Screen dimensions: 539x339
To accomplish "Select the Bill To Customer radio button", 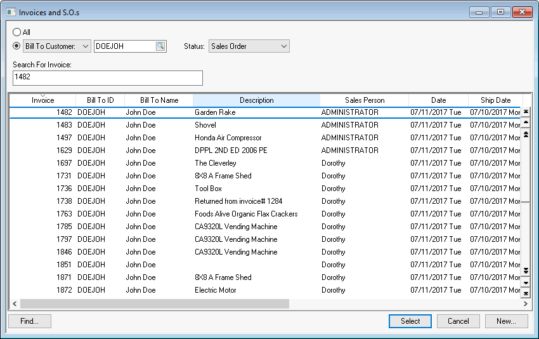I will tap(16, 46).
